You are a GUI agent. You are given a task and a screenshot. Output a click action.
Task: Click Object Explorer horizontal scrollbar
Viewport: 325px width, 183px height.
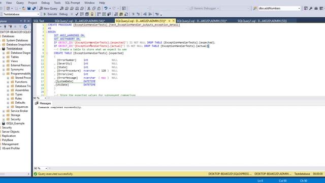point(15,174)
